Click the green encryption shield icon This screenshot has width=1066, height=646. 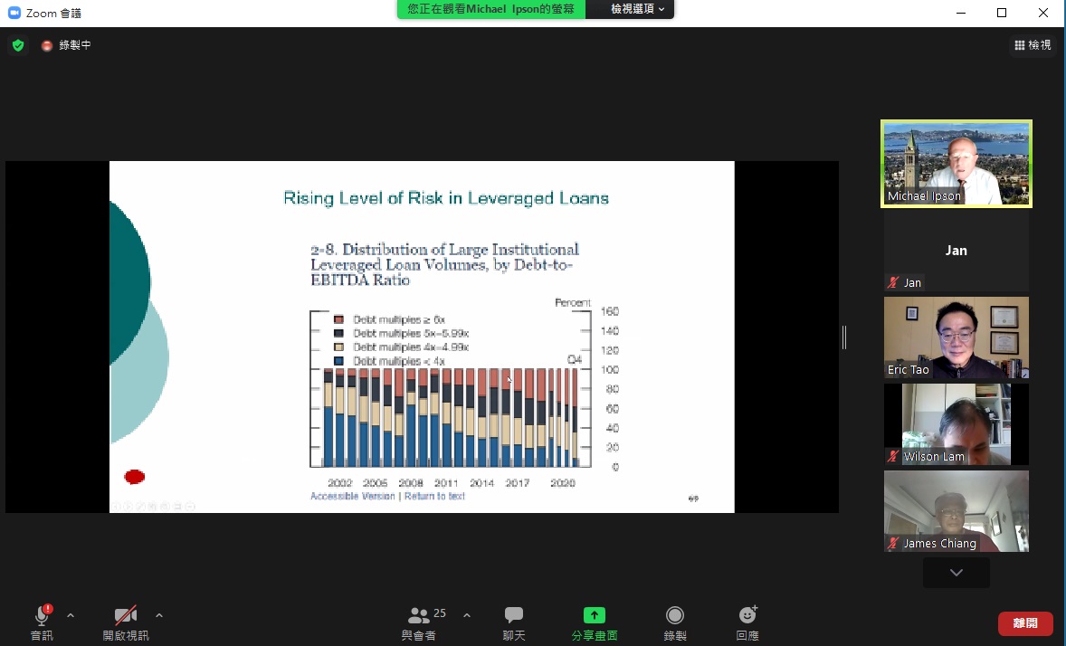point(18,45)
